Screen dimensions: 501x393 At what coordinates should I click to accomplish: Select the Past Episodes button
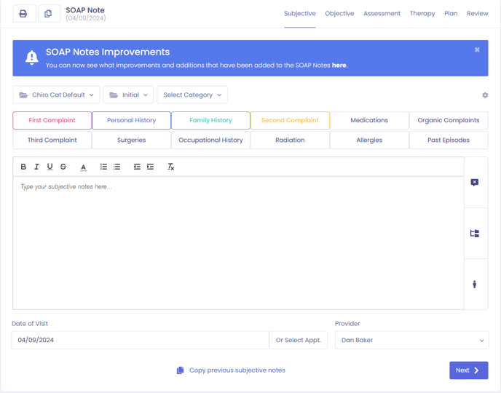449,140
